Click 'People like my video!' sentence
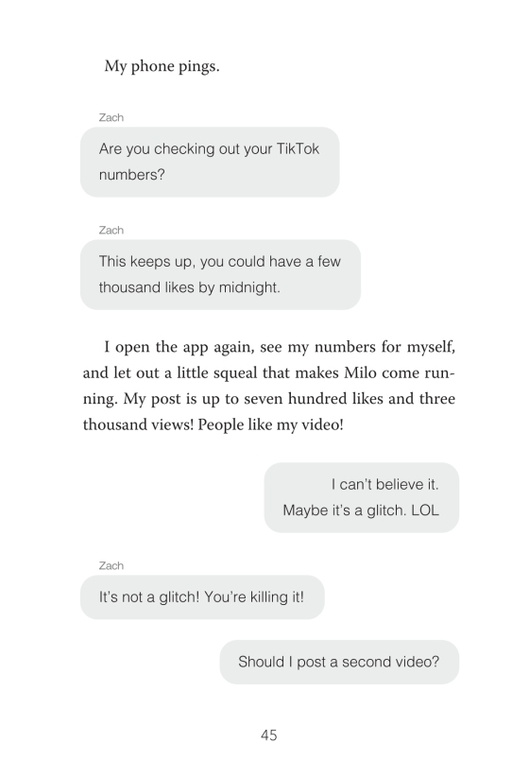This screenshot has width=529, height=778. click(x=271, y=425)
